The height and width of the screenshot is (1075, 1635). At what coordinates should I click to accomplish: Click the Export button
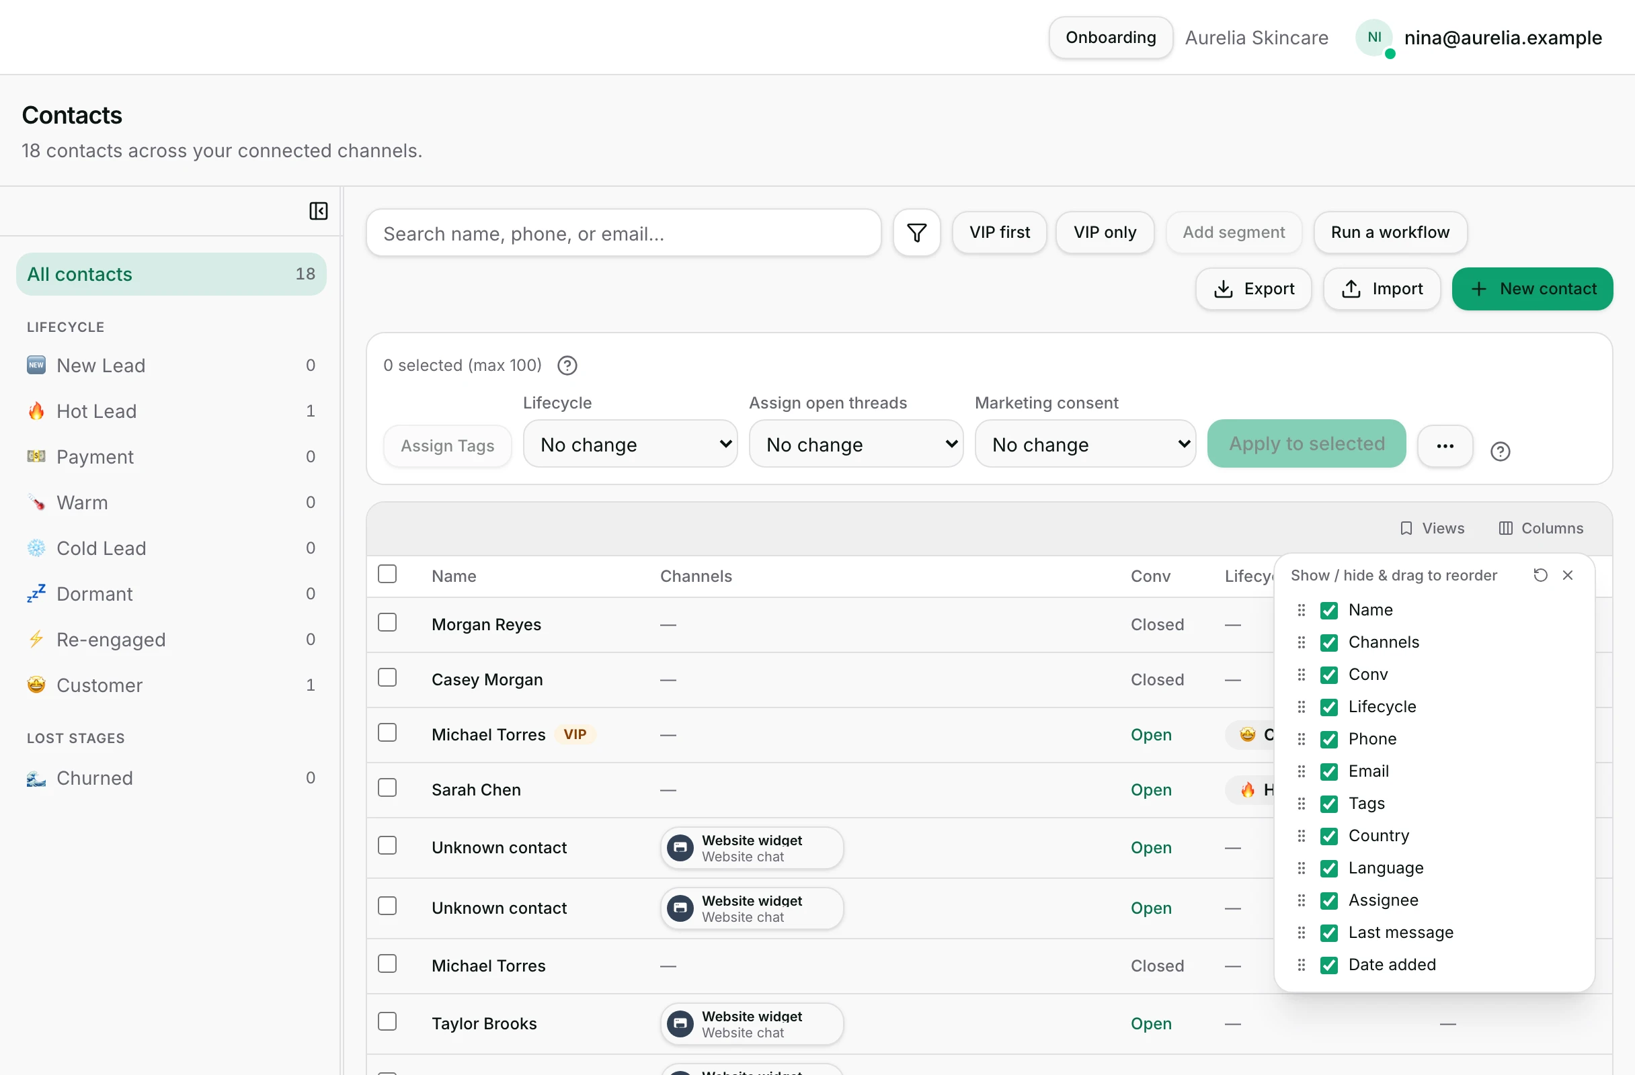click(x=1254, y=289)
